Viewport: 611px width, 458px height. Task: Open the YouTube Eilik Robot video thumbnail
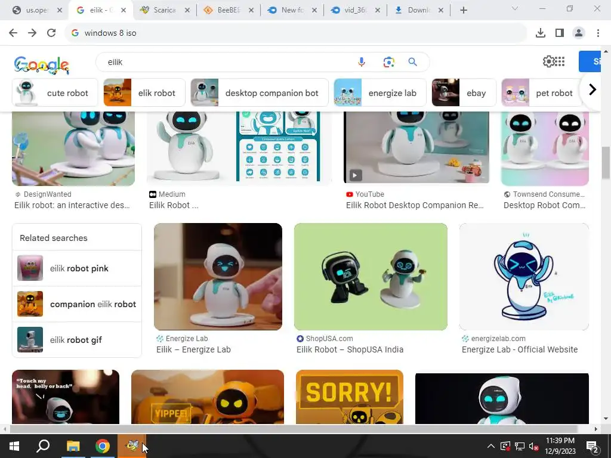(x=416, y=147)
